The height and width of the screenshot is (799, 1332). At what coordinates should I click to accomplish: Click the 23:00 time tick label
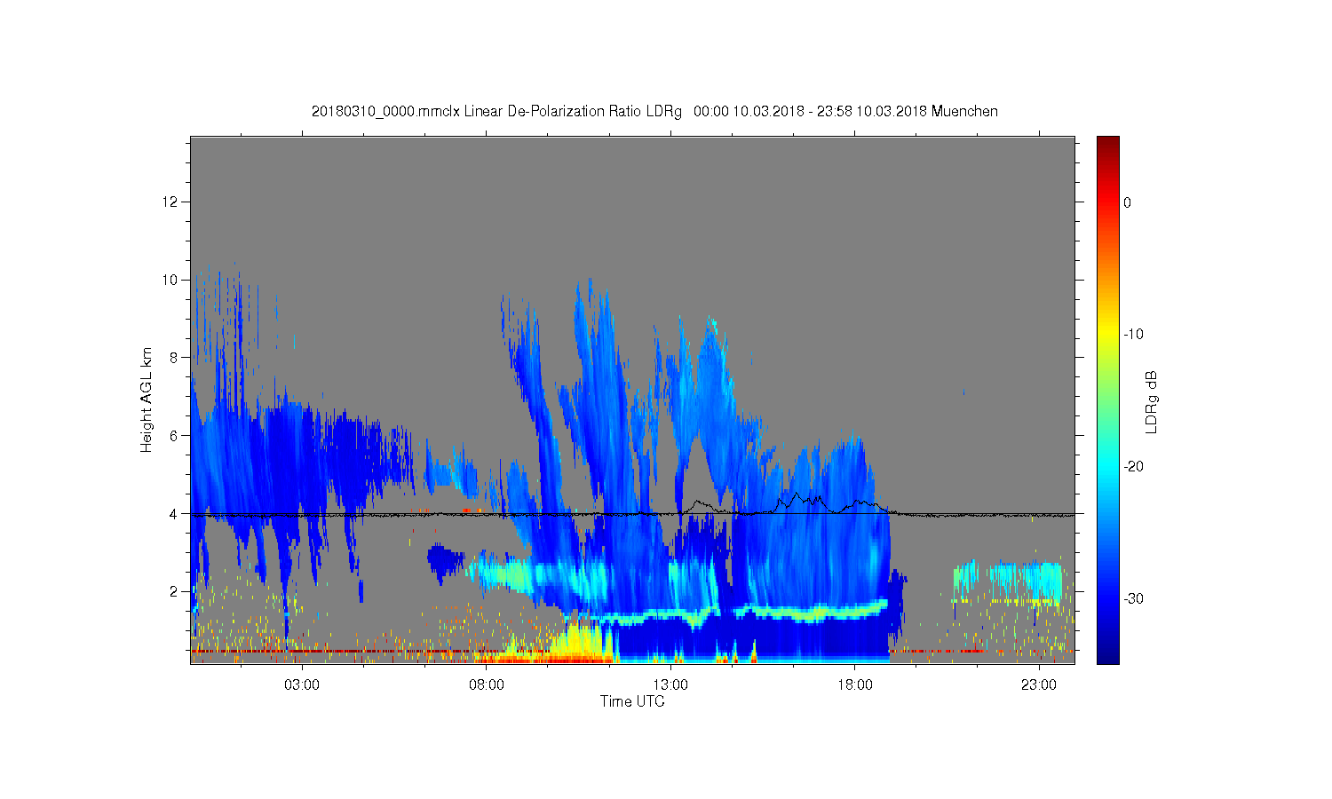(1039, 685)
